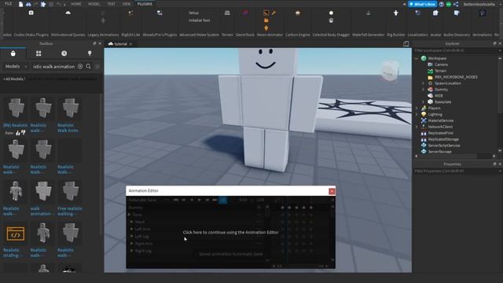Open the Toolbox search filter options
This screenshot has height=283, width=503.
coord(97,66)
